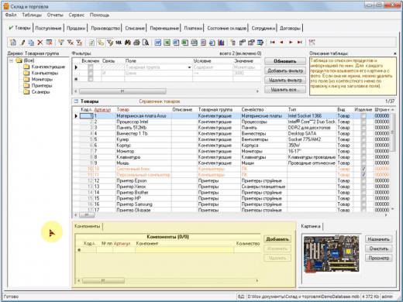Open the Таблицы menu
Viewport: 403px width, 302px height.
[x=32, y=15]
